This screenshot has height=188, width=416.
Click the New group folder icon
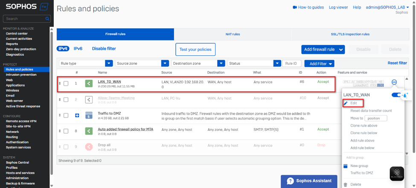(346, 166)
